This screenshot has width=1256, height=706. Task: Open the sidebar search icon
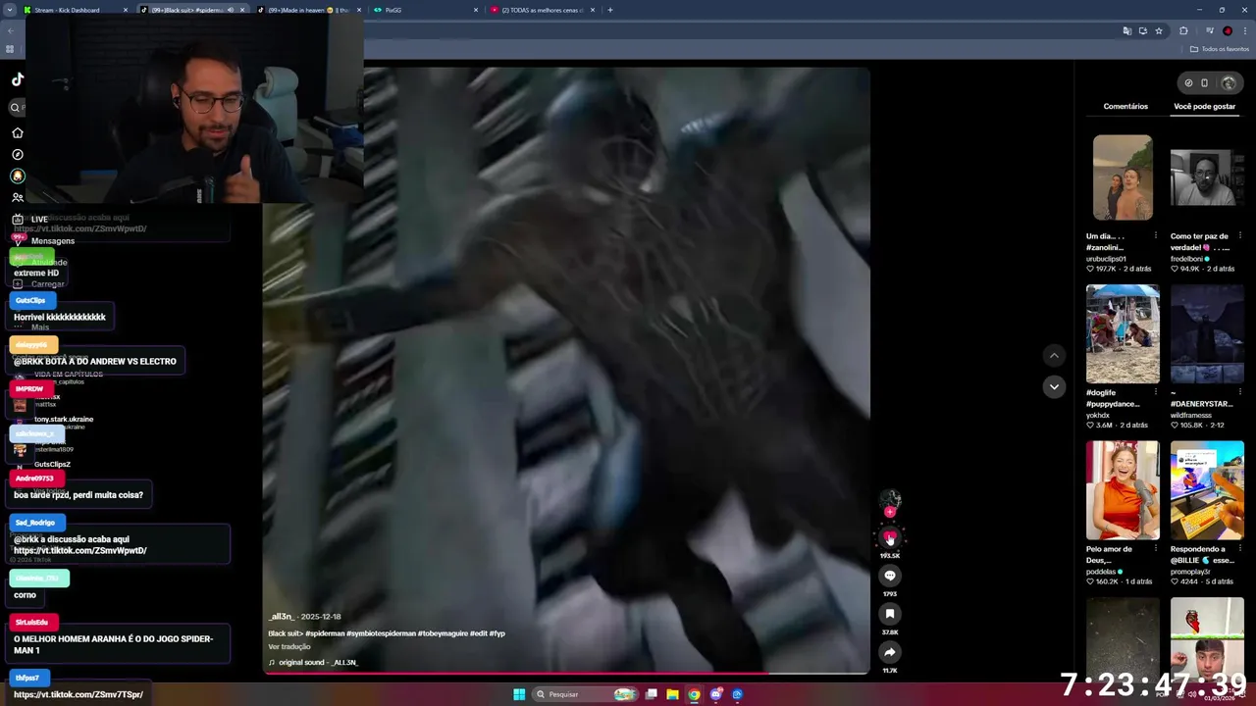pos(16,108)
